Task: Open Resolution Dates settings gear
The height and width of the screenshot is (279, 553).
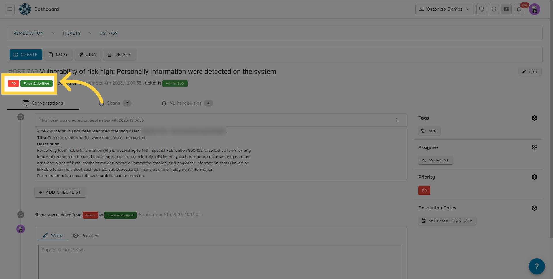Action: click(534, 208)
